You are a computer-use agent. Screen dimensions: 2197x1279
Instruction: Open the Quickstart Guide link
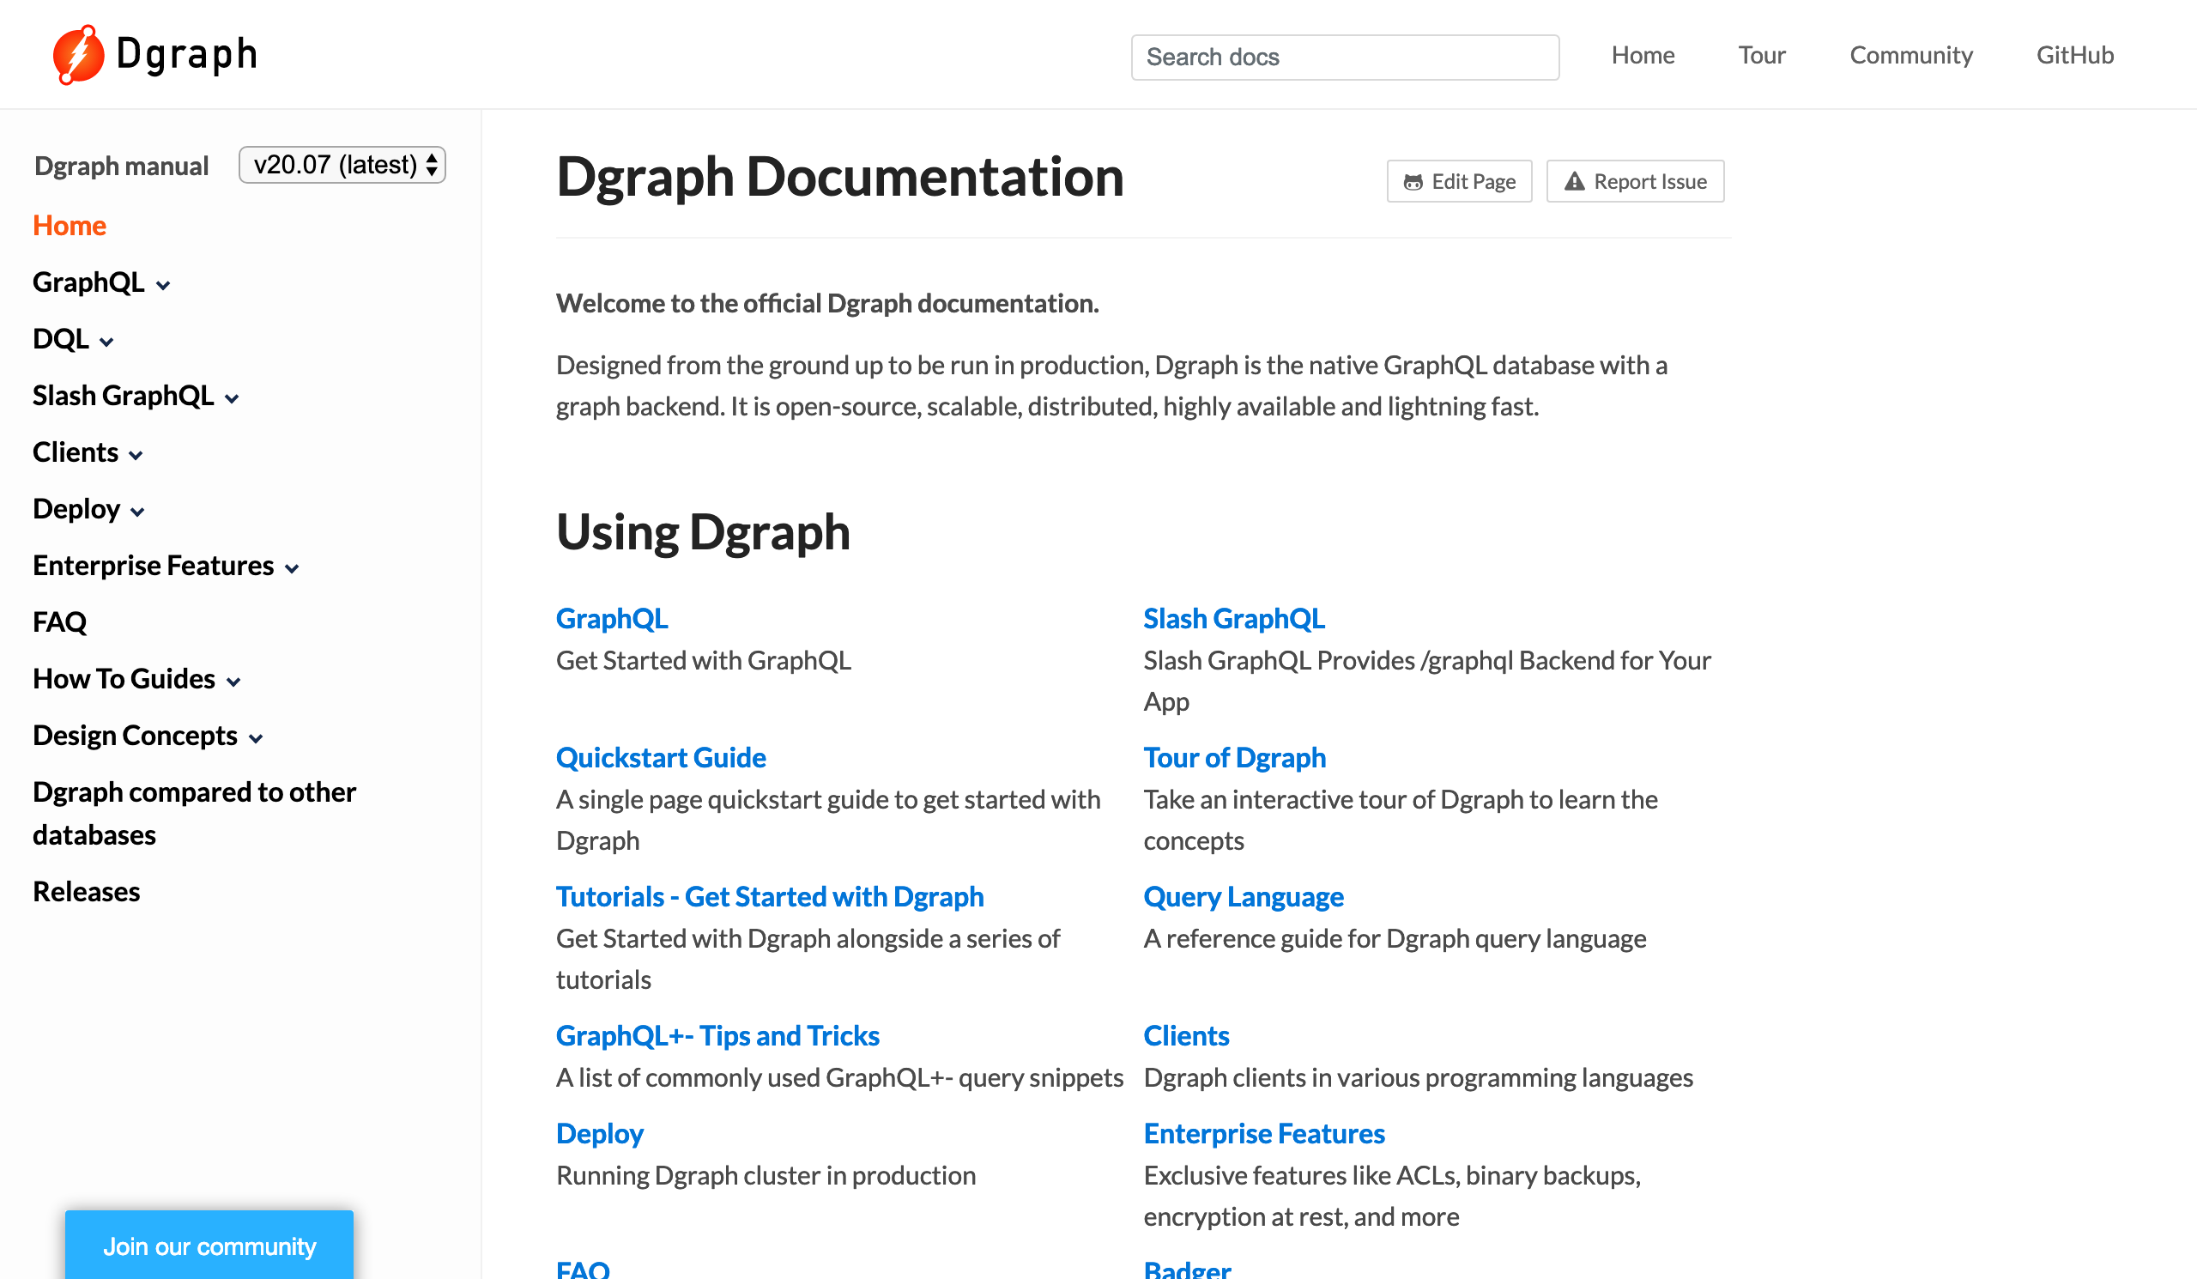pyautogui.click(x=661, y=759)
